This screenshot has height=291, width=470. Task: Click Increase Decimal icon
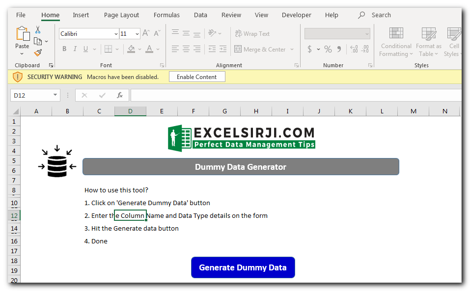tap(354, 49)
